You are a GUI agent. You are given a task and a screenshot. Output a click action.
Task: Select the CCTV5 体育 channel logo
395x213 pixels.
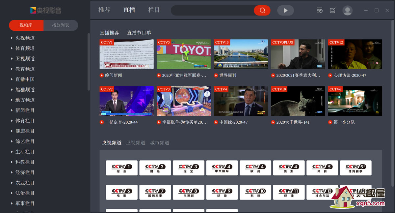pyautogui.click(x=322, y=168)
